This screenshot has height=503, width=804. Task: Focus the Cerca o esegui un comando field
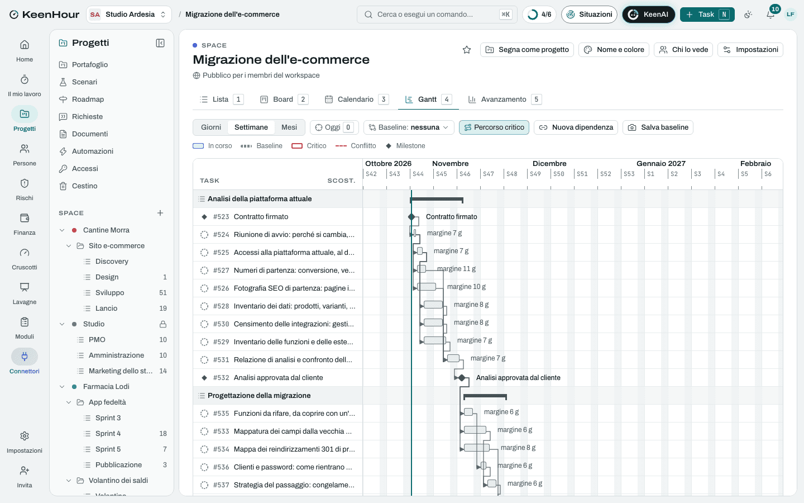point(437,15)
